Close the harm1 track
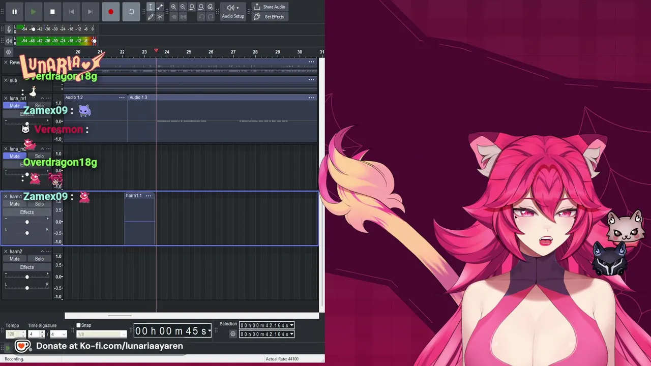651x366 pixels. click(6, 196)
